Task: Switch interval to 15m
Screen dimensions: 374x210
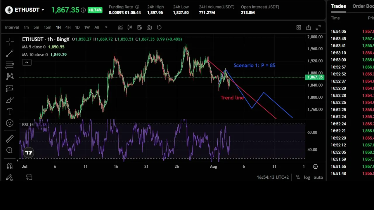Action: (47, 27)
